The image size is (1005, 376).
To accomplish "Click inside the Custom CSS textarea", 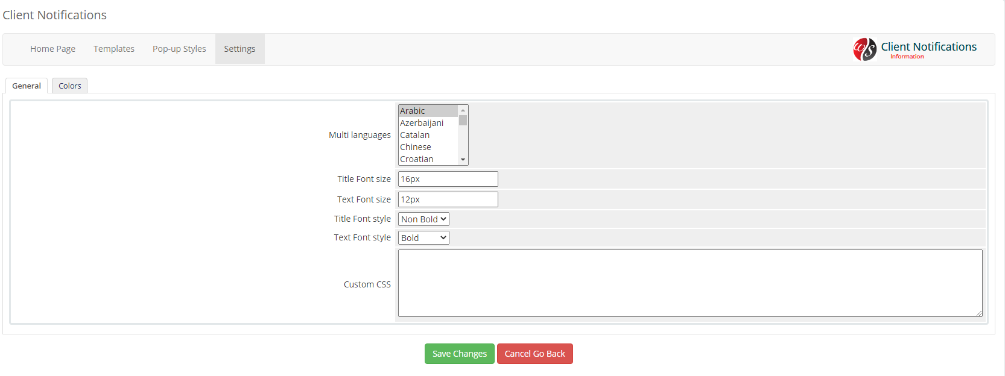I will [690, 283].
